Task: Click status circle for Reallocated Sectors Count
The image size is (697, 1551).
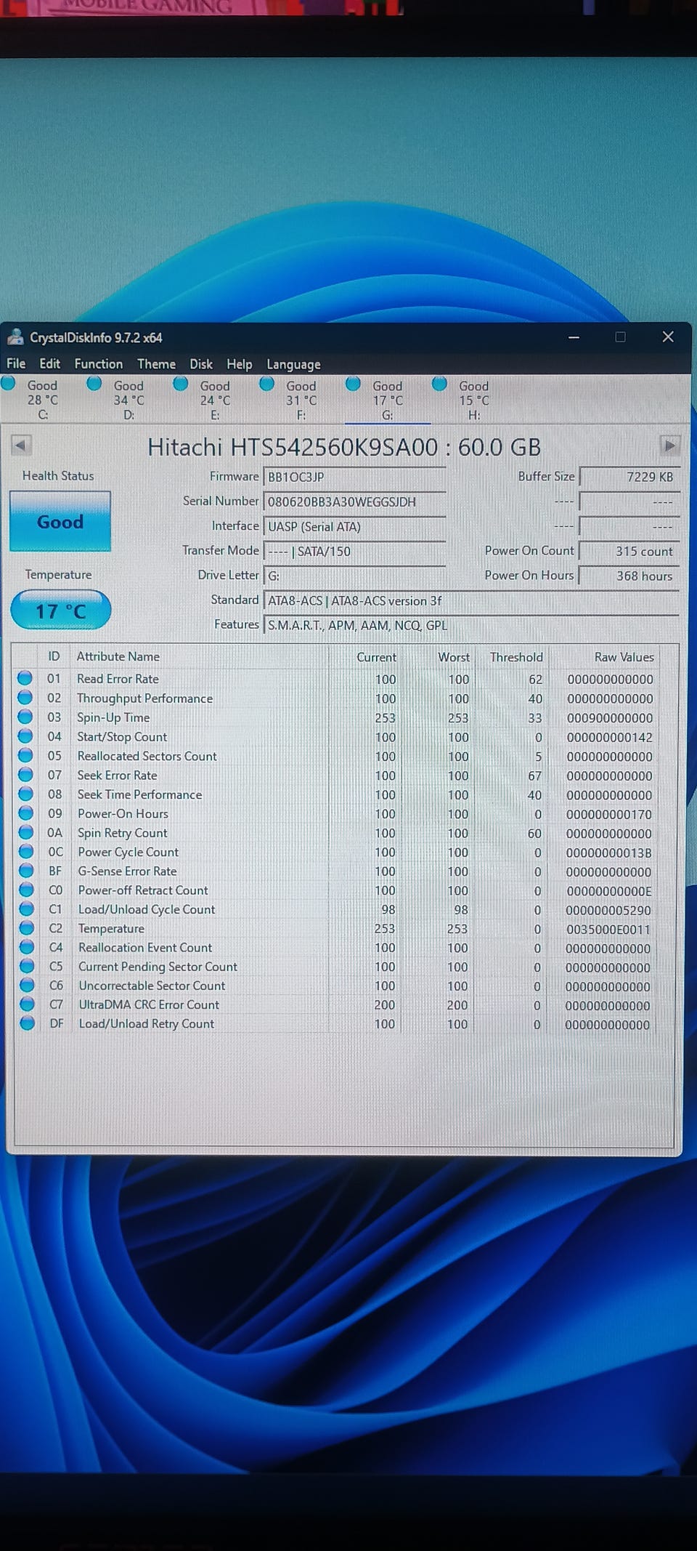Action: pyautogui.click(x=25, y=755)
